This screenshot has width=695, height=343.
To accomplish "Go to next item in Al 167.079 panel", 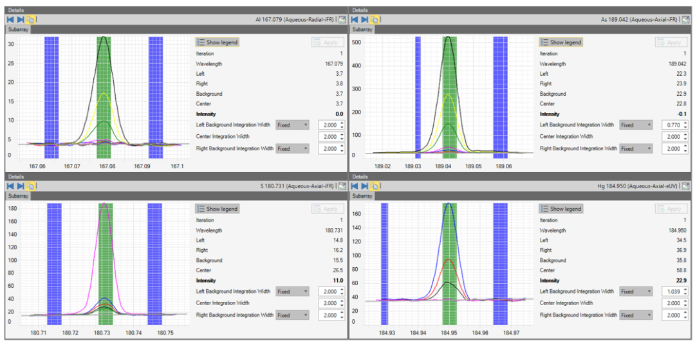I will (x=21, y=20).
